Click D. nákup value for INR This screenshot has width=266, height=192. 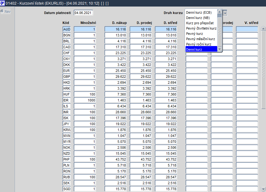(x=116, y=112)
